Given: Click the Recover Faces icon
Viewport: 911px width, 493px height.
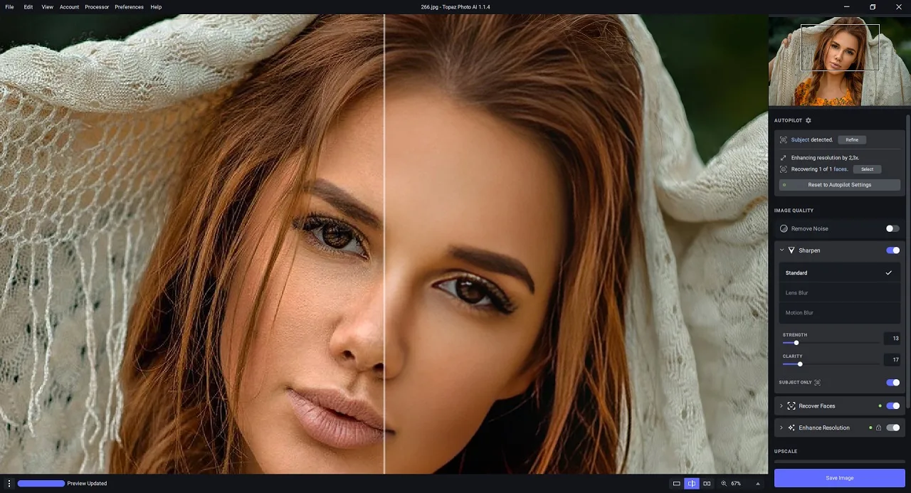Looking at the screenshot, I should (791, 406).
